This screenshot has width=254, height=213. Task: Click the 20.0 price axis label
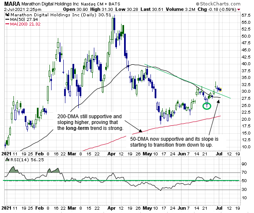click(x=246, y=119)
